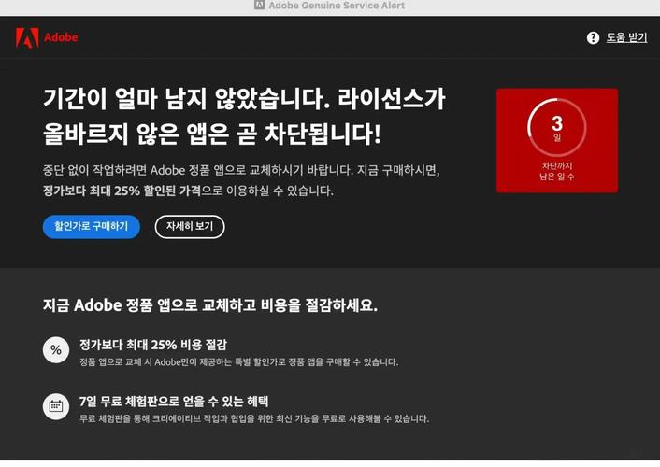Click the calendar free trial icon
The image size is (660, 467).
click(56, 406)
